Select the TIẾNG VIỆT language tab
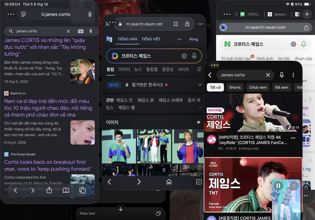This screenshot has width=315, height=220. (151, 39)
